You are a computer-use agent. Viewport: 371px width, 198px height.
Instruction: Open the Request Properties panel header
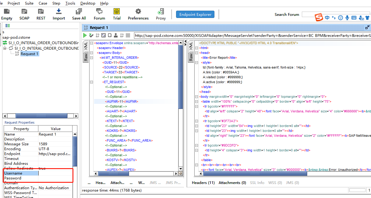(x=19, y=122)
